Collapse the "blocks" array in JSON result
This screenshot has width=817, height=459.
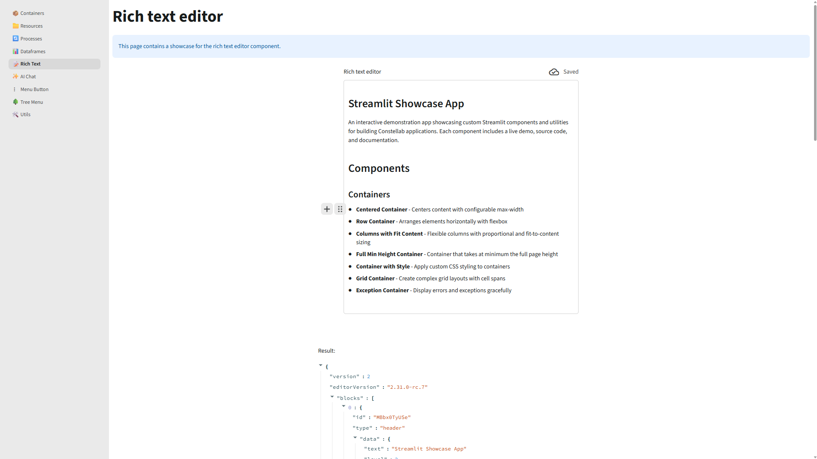(332, 397)
